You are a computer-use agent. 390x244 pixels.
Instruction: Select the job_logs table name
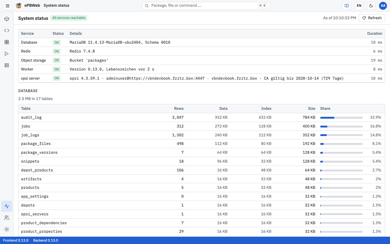(x=30, y=135)
